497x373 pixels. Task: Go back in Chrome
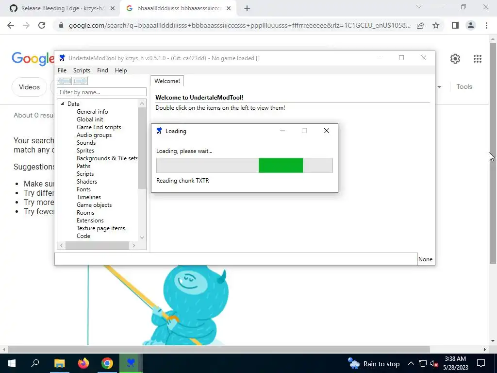pos(11,25)
